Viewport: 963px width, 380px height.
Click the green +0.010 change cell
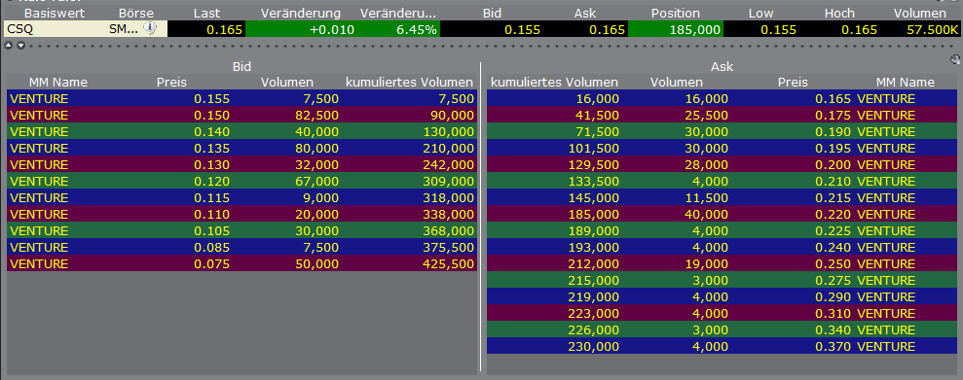point(302,29)
